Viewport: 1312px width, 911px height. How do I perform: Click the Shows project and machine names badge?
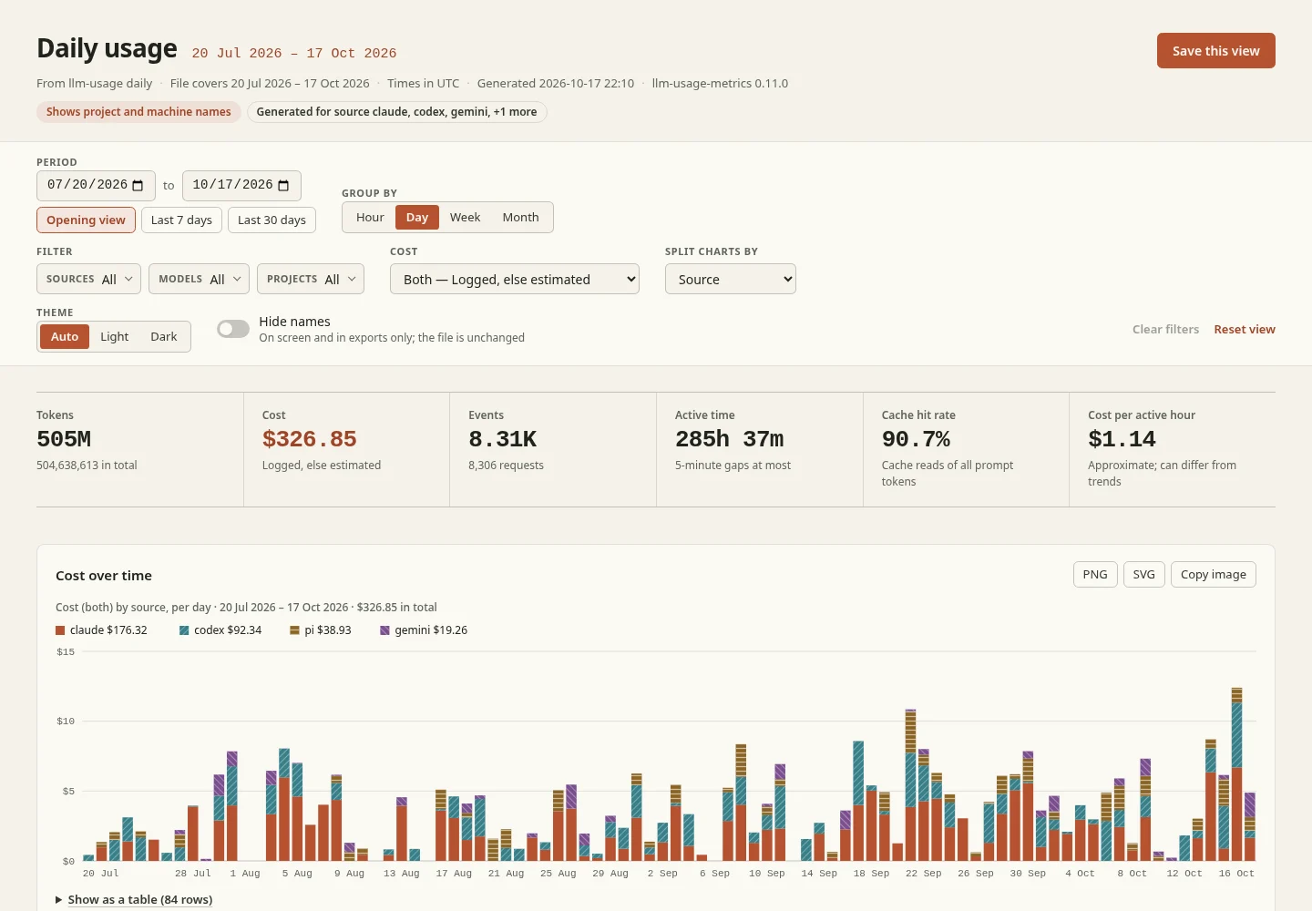[x=138, y=111]
